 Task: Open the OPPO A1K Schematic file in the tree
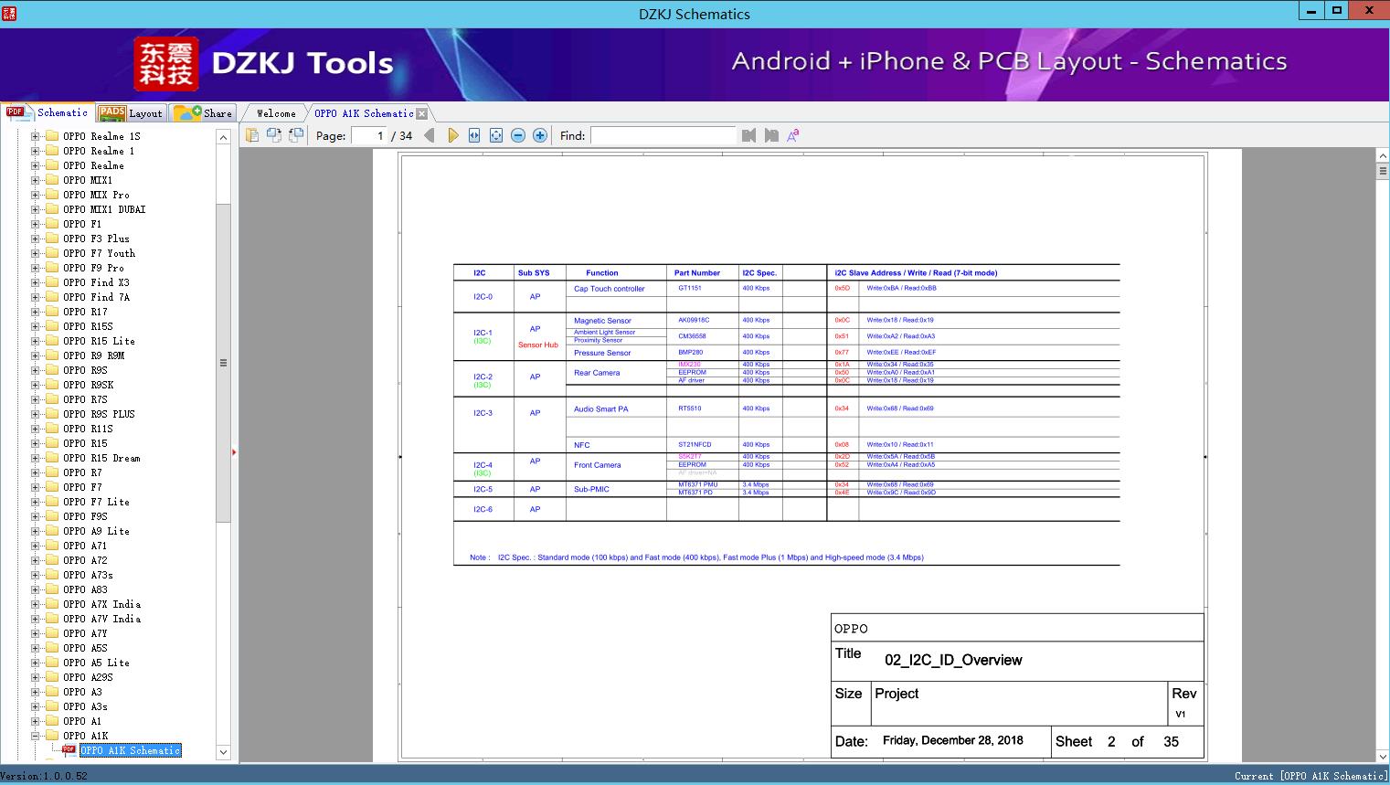131,750
